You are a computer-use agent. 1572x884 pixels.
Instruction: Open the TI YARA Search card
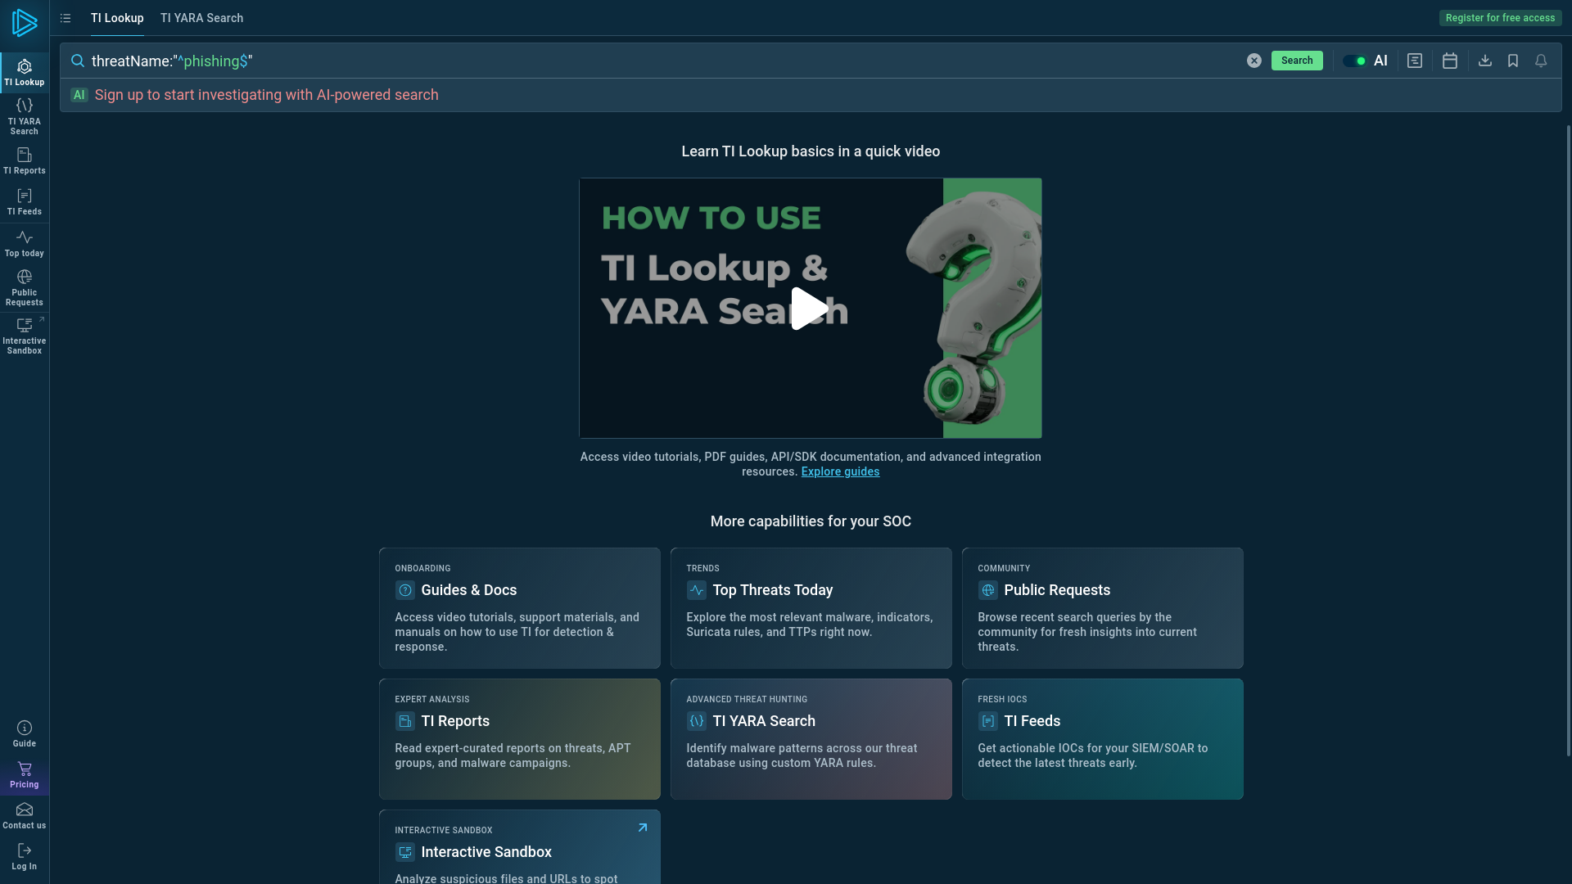coord(811,739)
